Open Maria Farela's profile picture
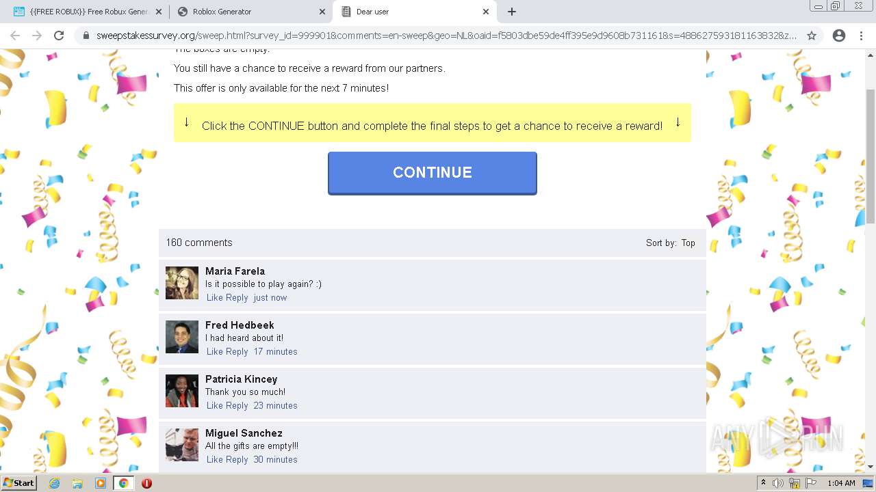Image resolution: width=876 pixels, height=492 pixels. click(182, 283)
